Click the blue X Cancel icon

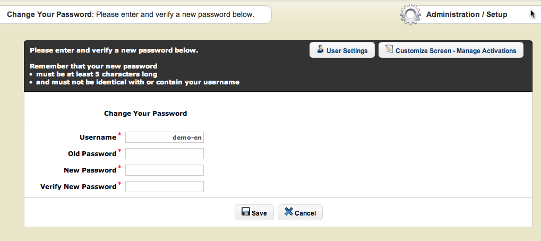(288, 212)
